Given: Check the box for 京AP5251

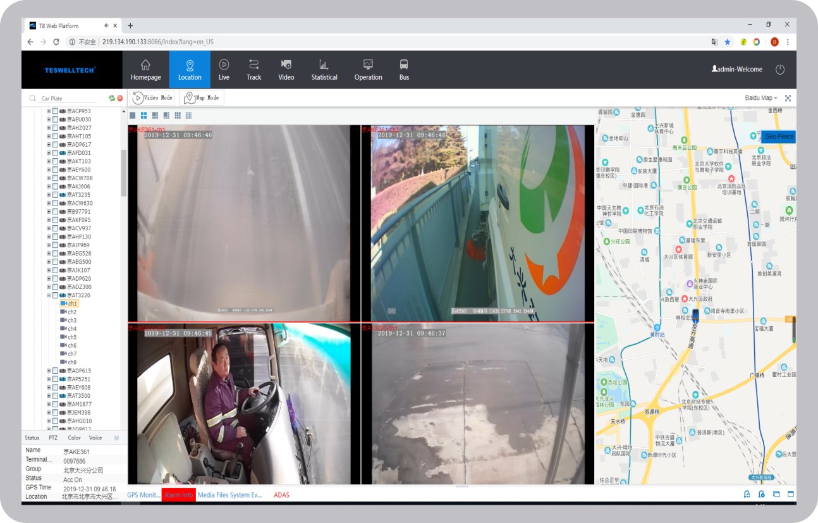Looking at the screenshot, I should coord(55,379).
